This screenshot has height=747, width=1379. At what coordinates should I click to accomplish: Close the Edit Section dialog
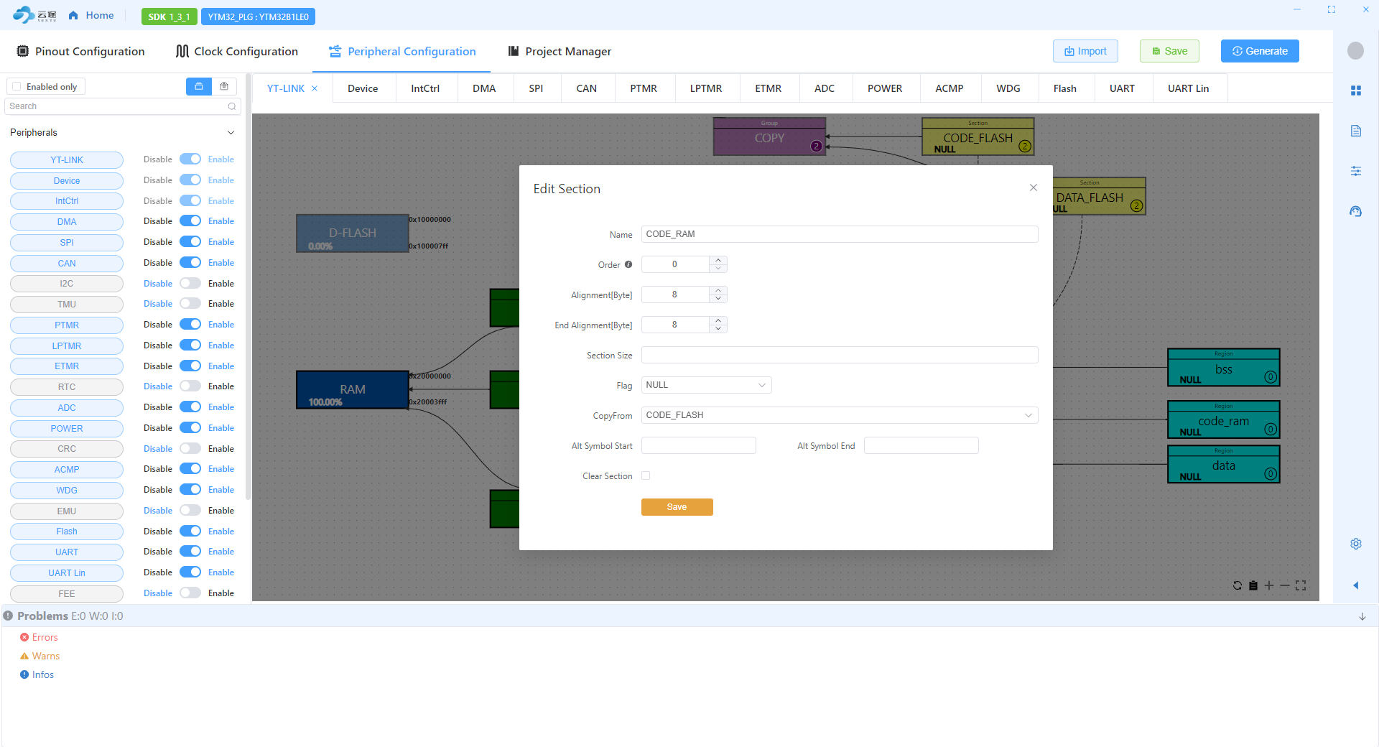pyautogui.click(x=1033, y=187)
